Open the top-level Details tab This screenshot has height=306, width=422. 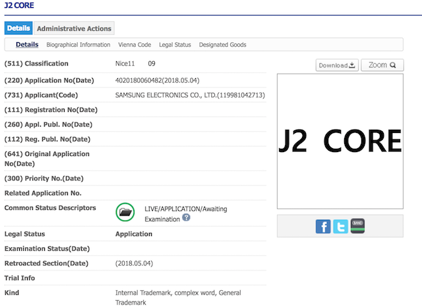click(x=18, y=28)
